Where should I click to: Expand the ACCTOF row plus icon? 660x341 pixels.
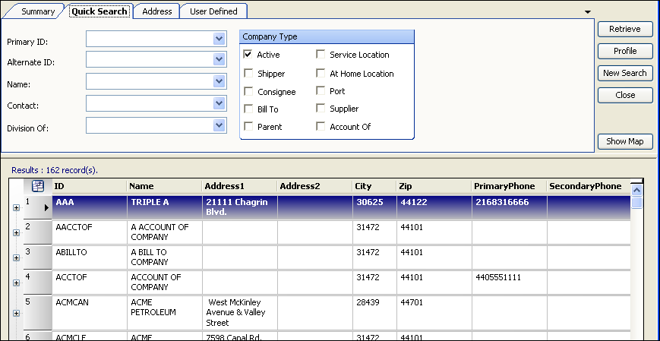(x=16, y=283)
